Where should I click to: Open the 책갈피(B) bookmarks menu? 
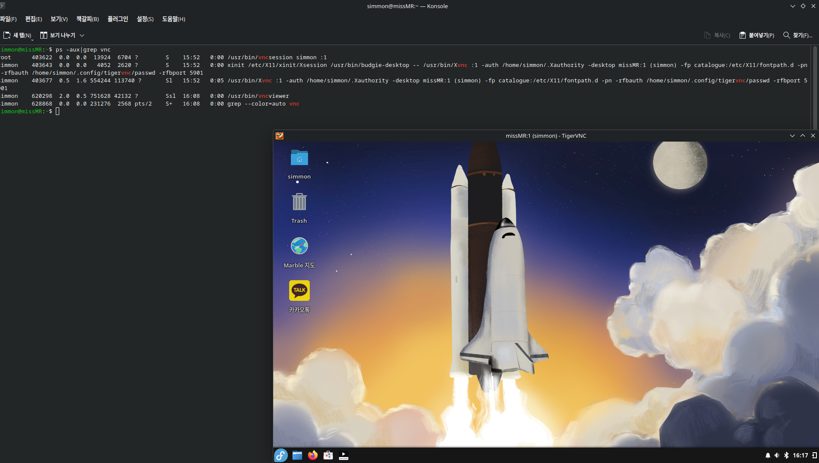pos(88,19)
